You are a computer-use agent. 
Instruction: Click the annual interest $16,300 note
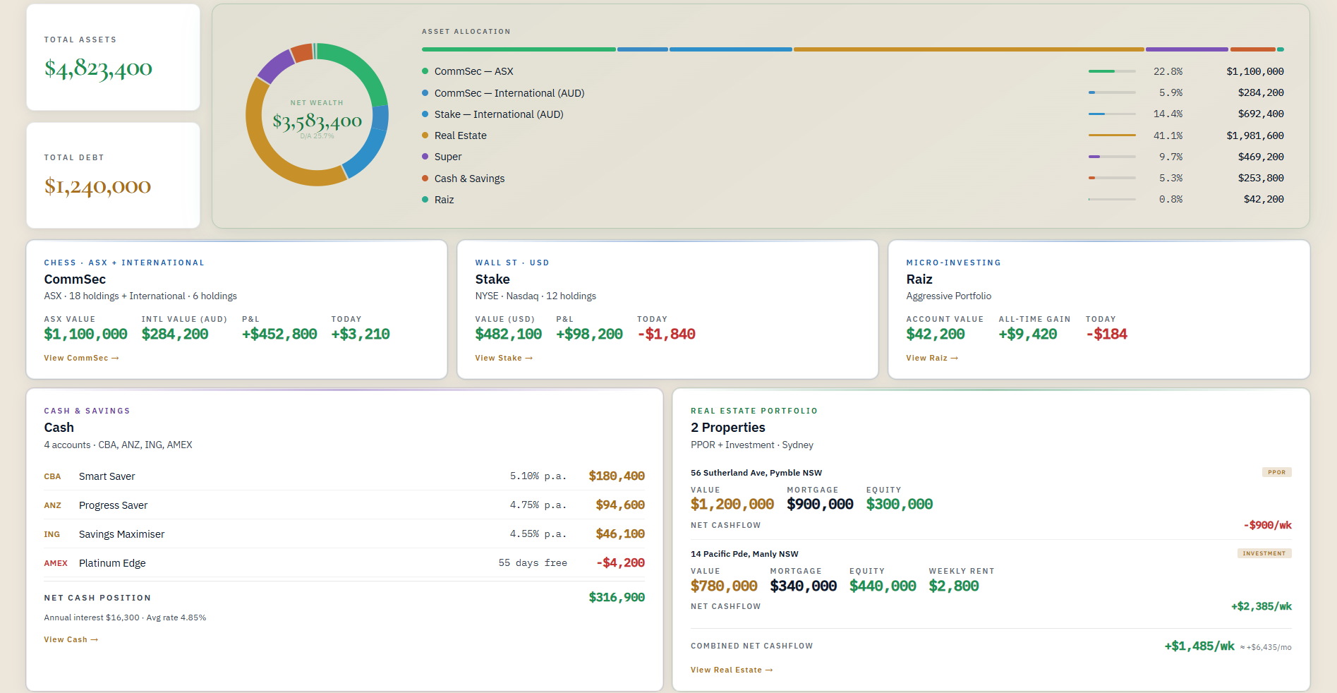[125, 617]
